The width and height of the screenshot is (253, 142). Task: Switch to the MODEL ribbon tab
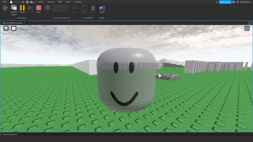click(x=50, y=2)
